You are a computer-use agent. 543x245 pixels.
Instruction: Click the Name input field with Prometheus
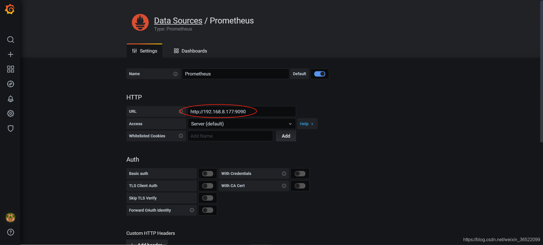pyautogui.click(x=235, y=74)
